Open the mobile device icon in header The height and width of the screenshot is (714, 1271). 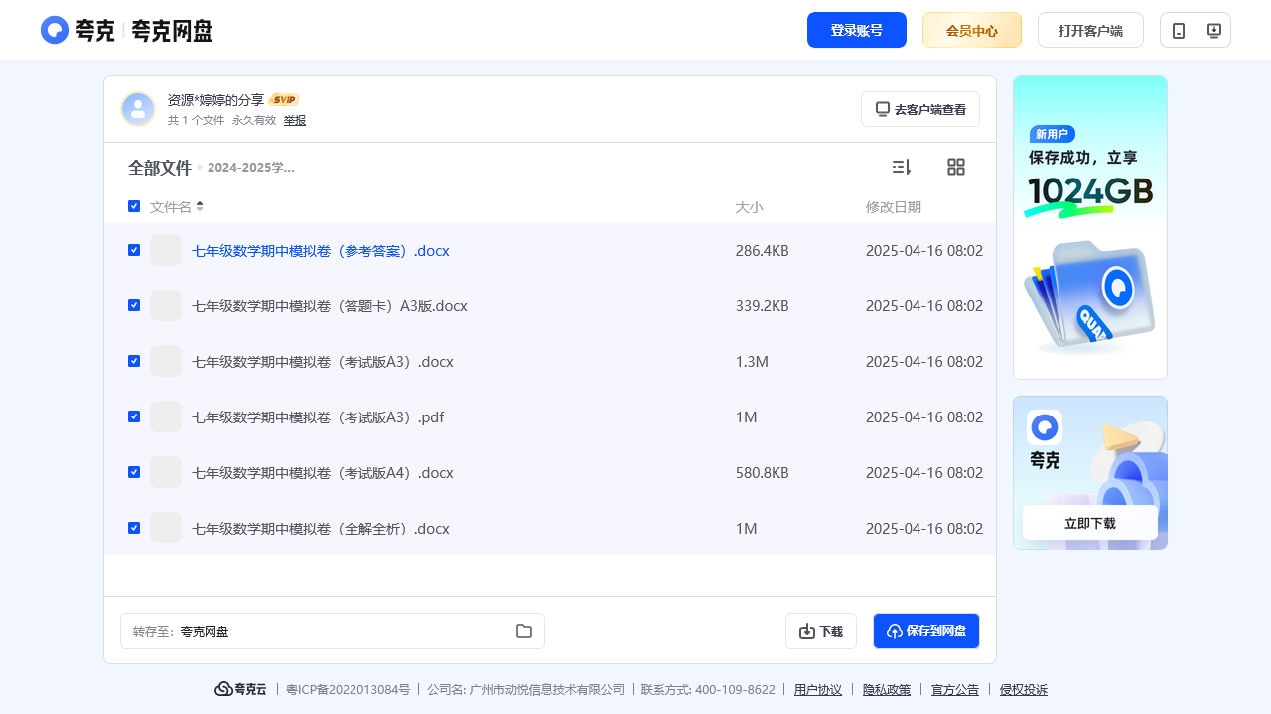[1179, 31]
